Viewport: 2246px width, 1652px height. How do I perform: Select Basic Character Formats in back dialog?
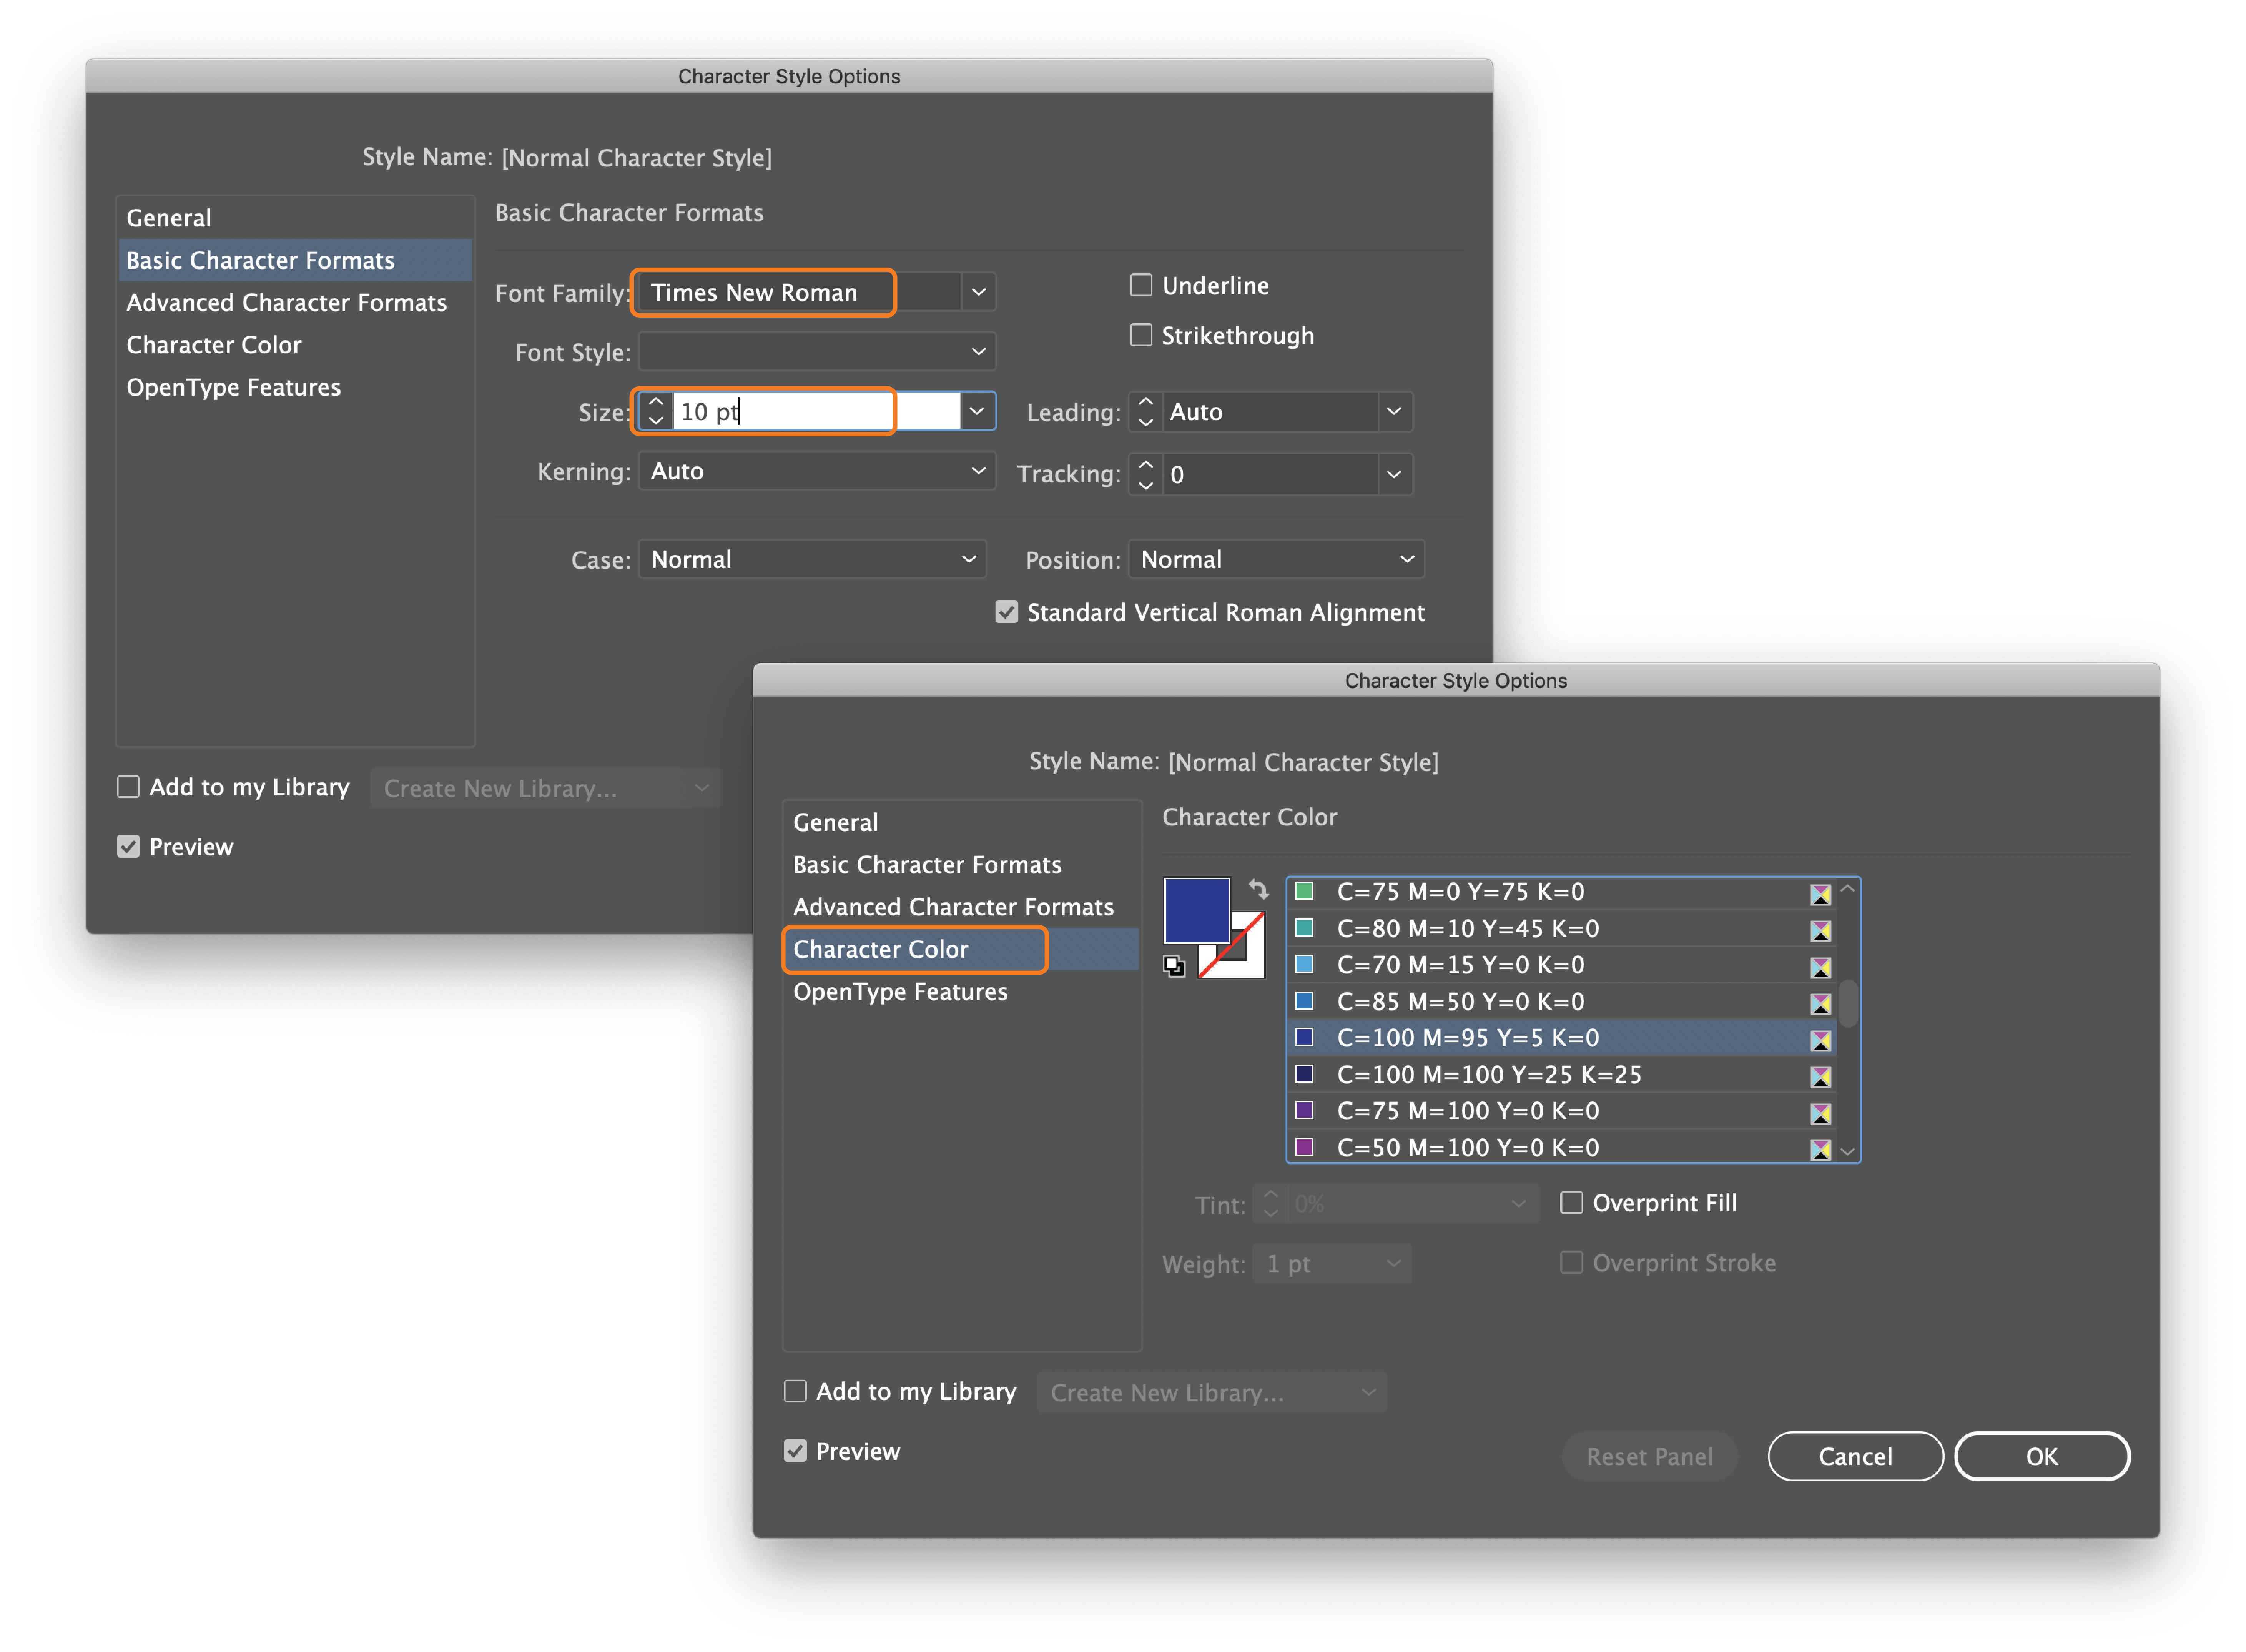pos(295,260)
